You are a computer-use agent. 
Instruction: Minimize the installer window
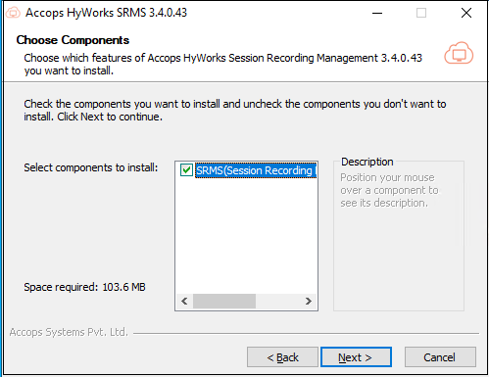tap(377, 13)
